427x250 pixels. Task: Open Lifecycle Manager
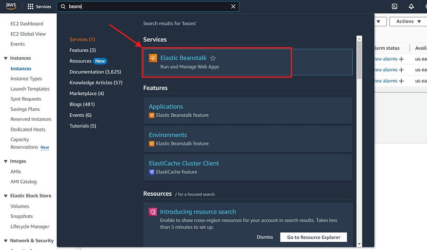(x=30, y=227)
